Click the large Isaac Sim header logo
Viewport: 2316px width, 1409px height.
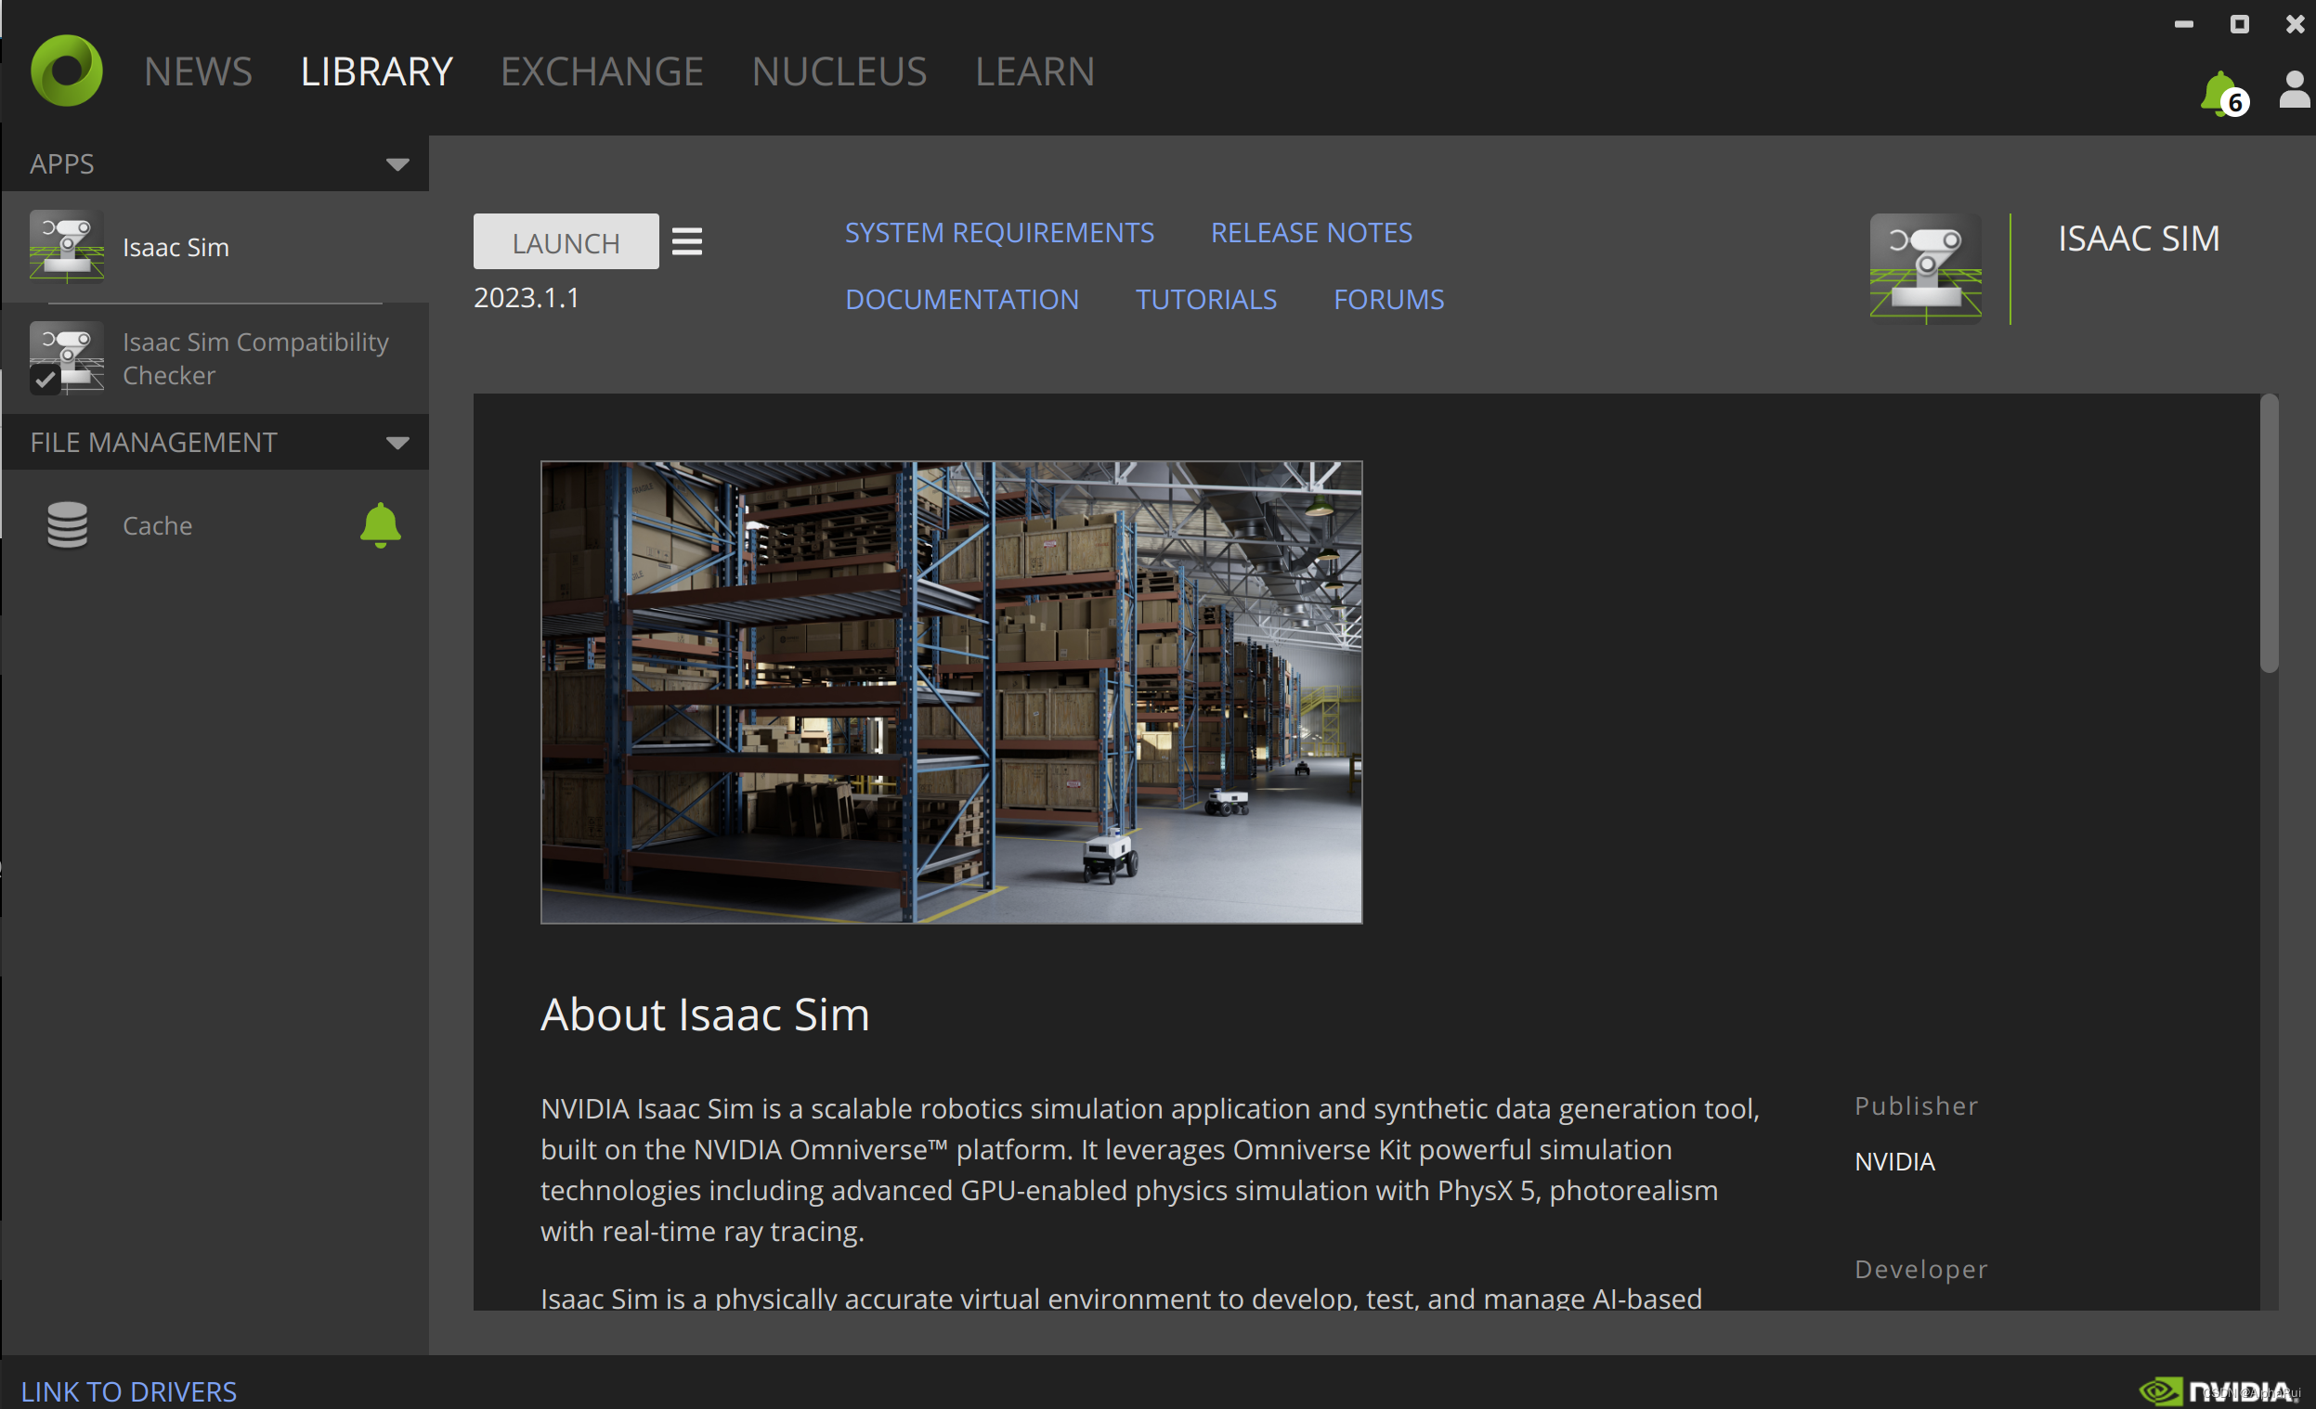point(1925,269)
